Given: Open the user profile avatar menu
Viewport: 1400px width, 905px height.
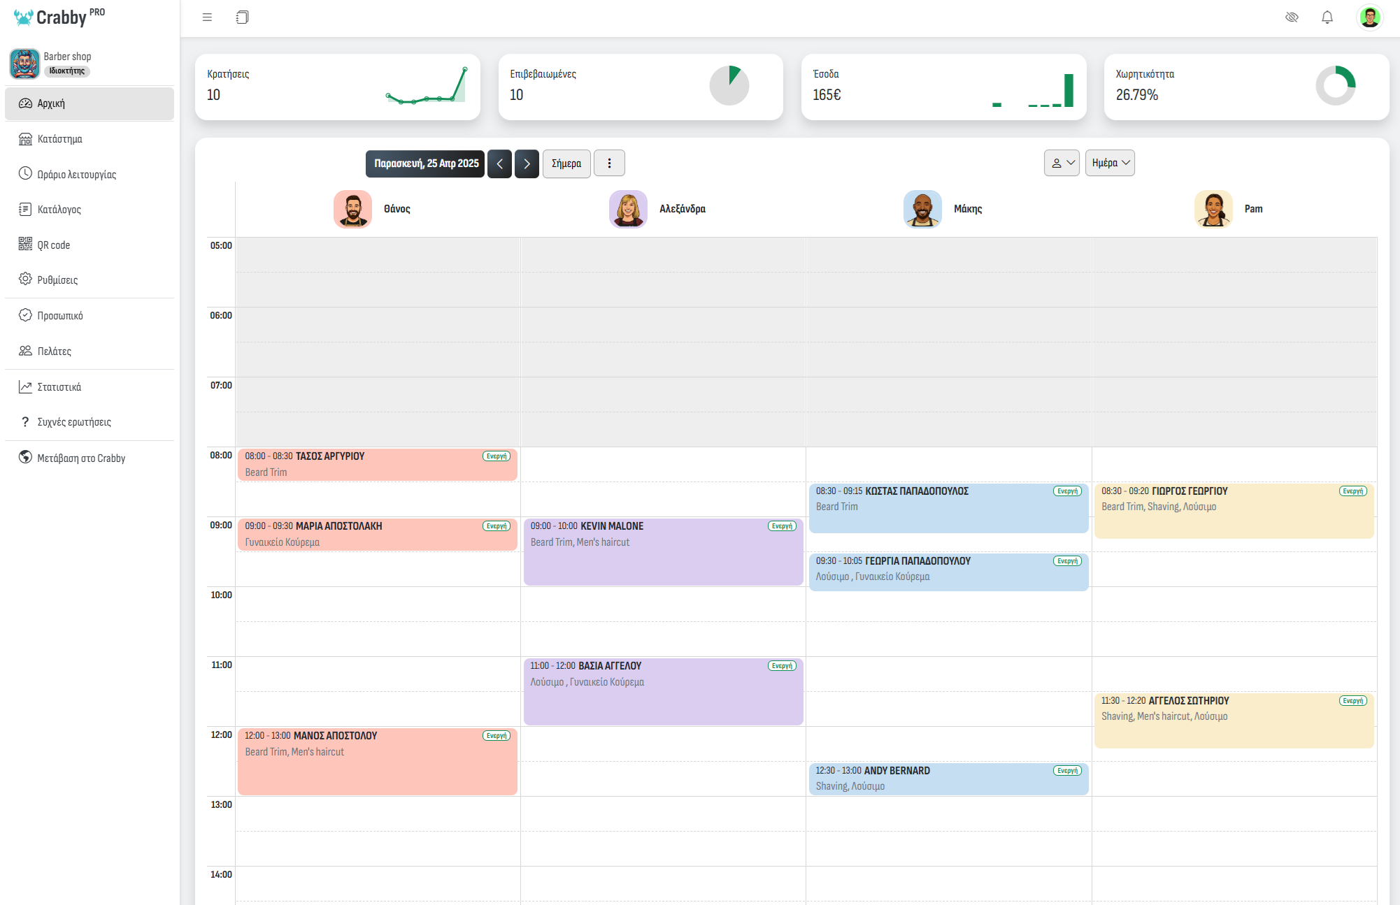Looking at the screenshot, I should coord(1369,17).
